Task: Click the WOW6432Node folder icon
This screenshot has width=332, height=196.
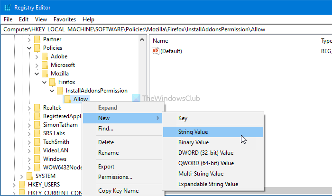Action: tap(37, 168)
